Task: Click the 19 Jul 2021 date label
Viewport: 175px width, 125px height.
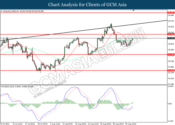Action: pyautogui.click(x=5, y=124)
